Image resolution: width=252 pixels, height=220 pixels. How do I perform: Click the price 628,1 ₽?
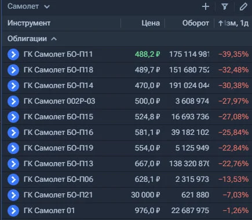148,179
